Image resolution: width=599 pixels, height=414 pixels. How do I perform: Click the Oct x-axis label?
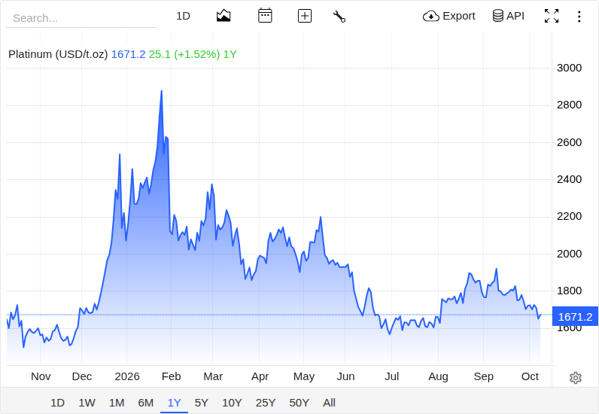pyautogui.click(x=530, y=376)
